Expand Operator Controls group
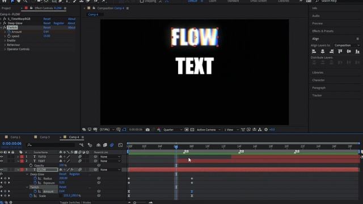The image size is (363, 204). [5, 49]
